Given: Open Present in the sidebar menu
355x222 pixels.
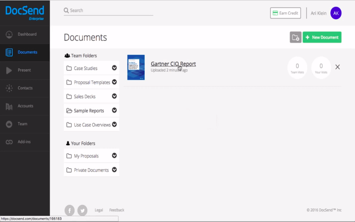Looking at the screenshot, I should 24,70.
